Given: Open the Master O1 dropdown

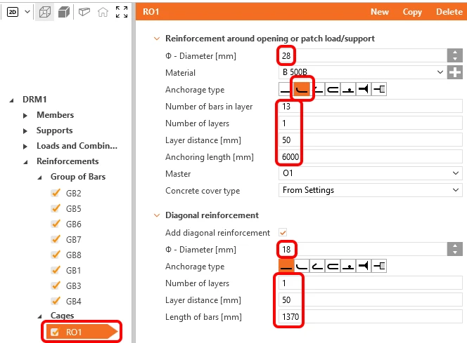Looking at the screenshot, I should (x=370, y=173).
